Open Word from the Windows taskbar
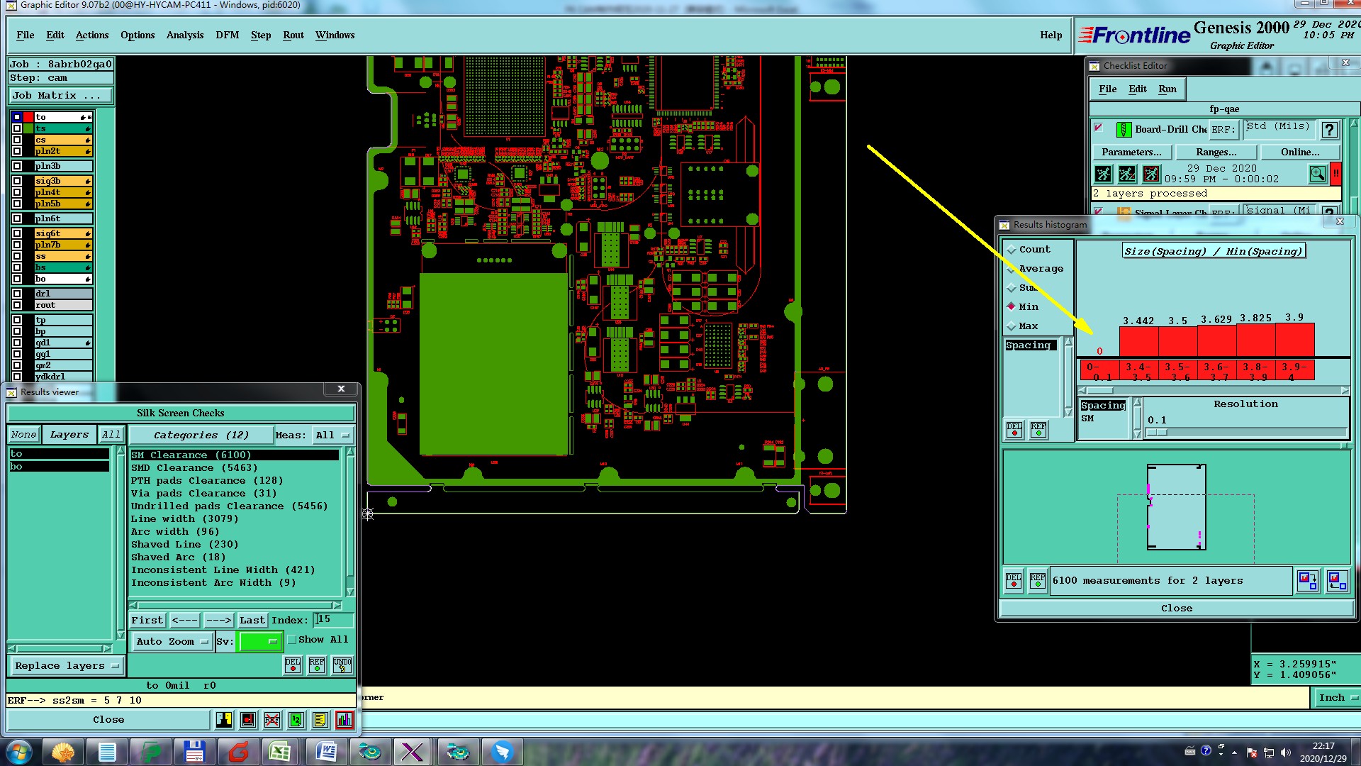The width and height of the screenshot is (1361, 766). [325, 752]
